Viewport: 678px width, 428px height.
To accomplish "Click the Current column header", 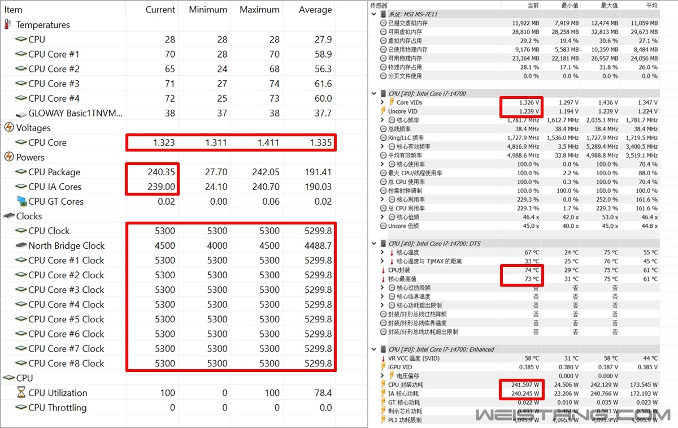I will [x=160, y=10].
